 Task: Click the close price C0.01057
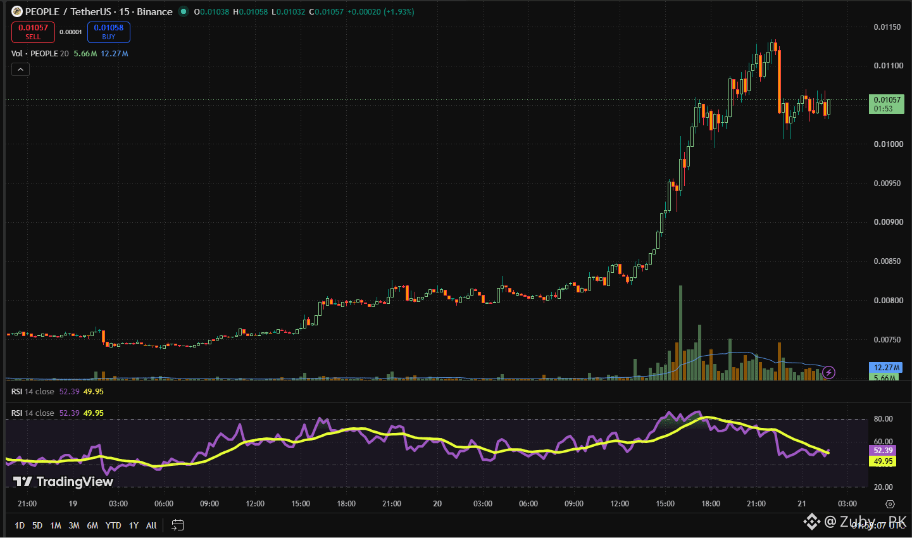[x=327, y=12]
